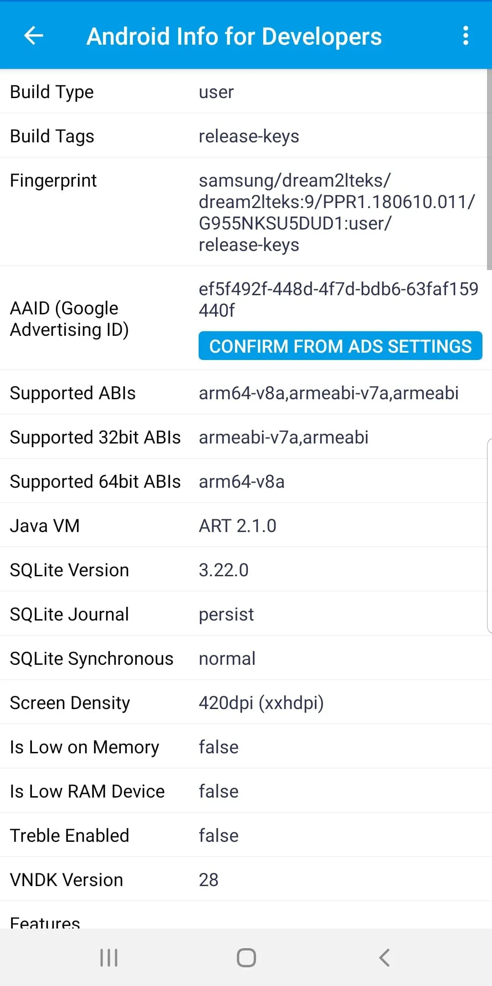The width and height of the screenshot is (492, 986).
Task: Tap the AAID advertising ID value
Action: (339, 299)
